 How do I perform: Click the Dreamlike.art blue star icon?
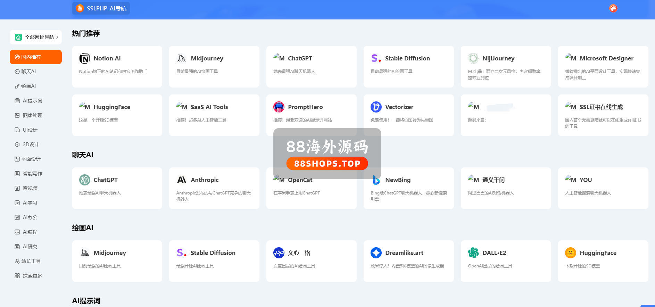coord(376,253)
